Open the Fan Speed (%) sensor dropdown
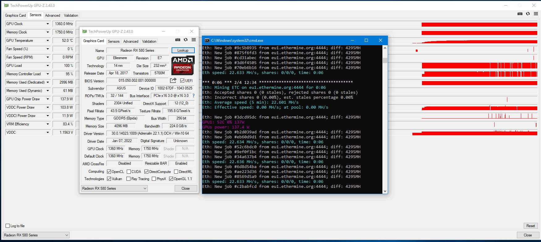The height and width of the screenshot is (242, 541). pyautogui.click(x=48, y=49)
